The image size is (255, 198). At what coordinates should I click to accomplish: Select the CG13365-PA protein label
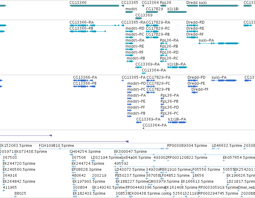[x=134, y=77]
